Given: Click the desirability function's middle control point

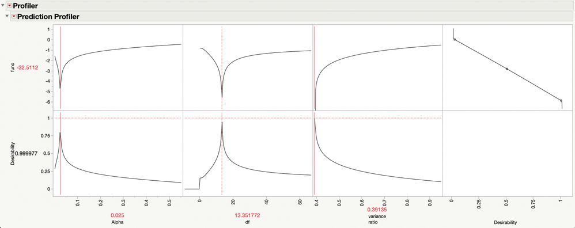Looking at the screenshot, I should (x=507, y=69).
